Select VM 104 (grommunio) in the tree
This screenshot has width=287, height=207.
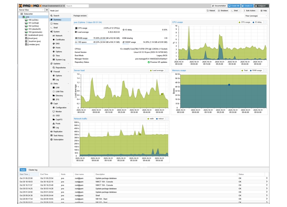[x=35, y=32]
